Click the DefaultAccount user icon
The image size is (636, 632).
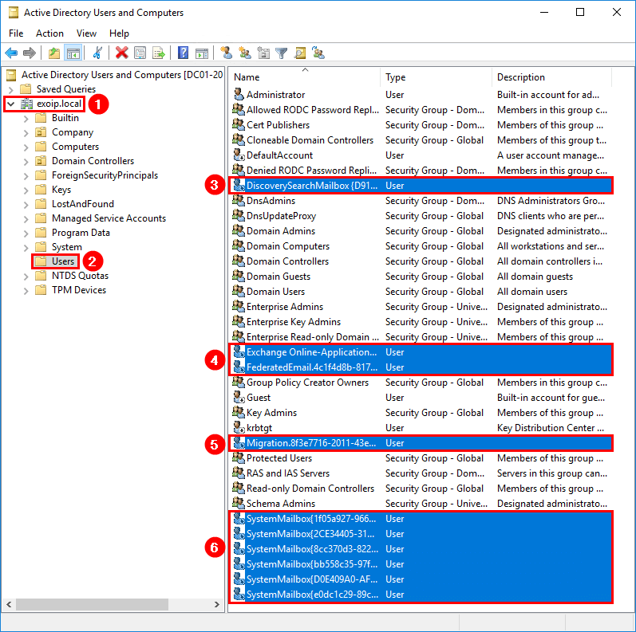point(239,155)
